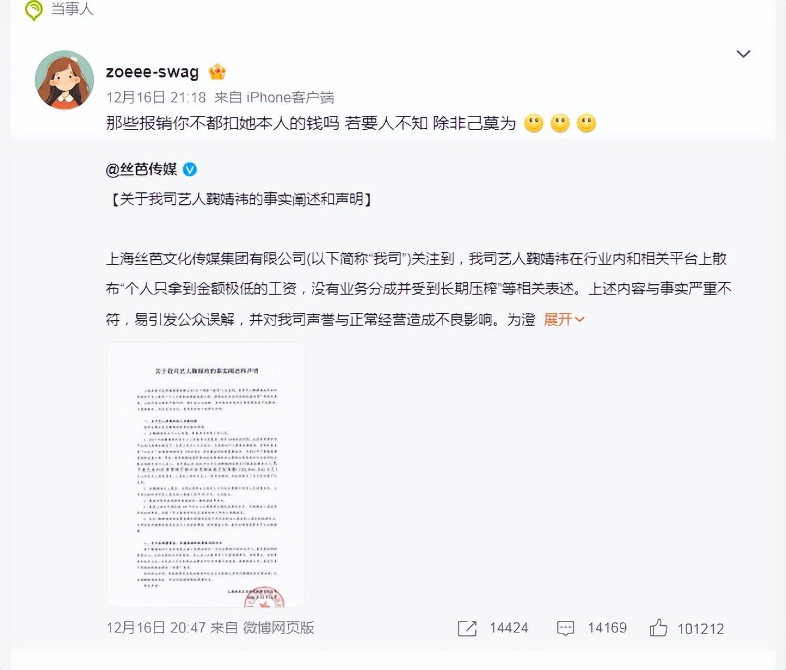Expand the full post with 展开
786x670 pixels.
(x=564, y=319)
